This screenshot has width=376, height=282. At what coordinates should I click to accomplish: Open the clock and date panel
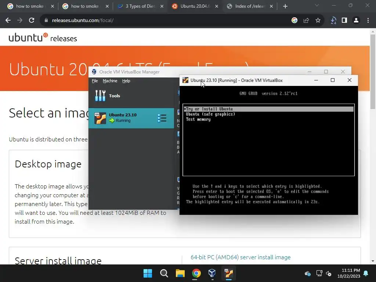click(349, 273)
